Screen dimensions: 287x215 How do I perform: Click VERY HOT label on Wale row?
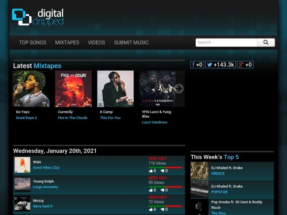[157, 159]
